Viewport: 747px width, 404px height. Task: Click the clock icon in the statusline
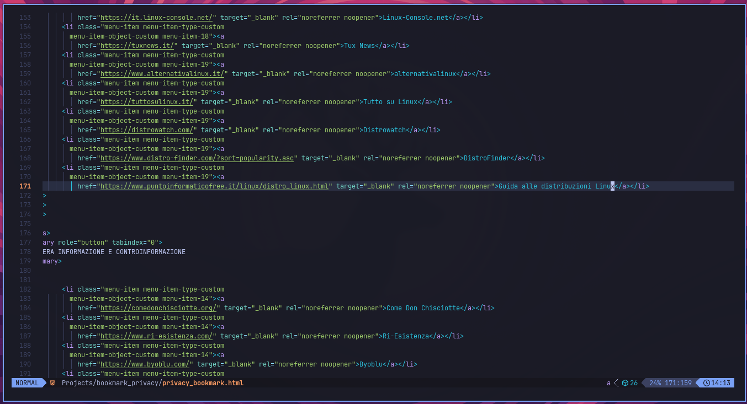tap(706, 383)
